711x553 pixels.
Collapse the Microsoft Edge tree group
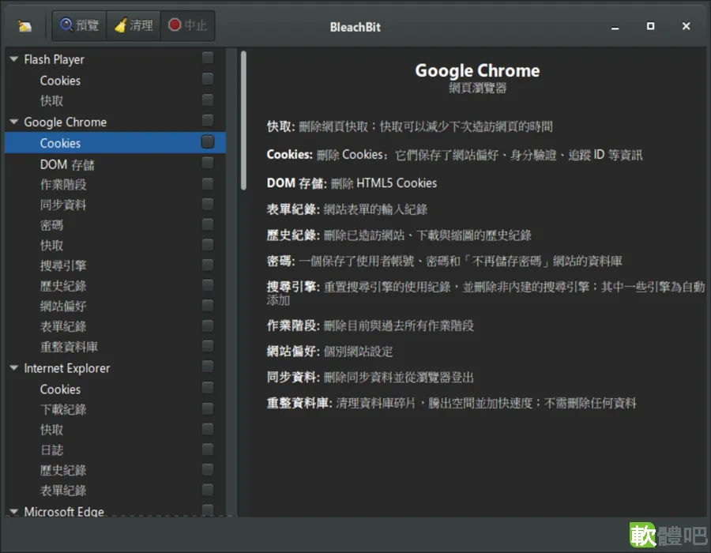point(14,511)
